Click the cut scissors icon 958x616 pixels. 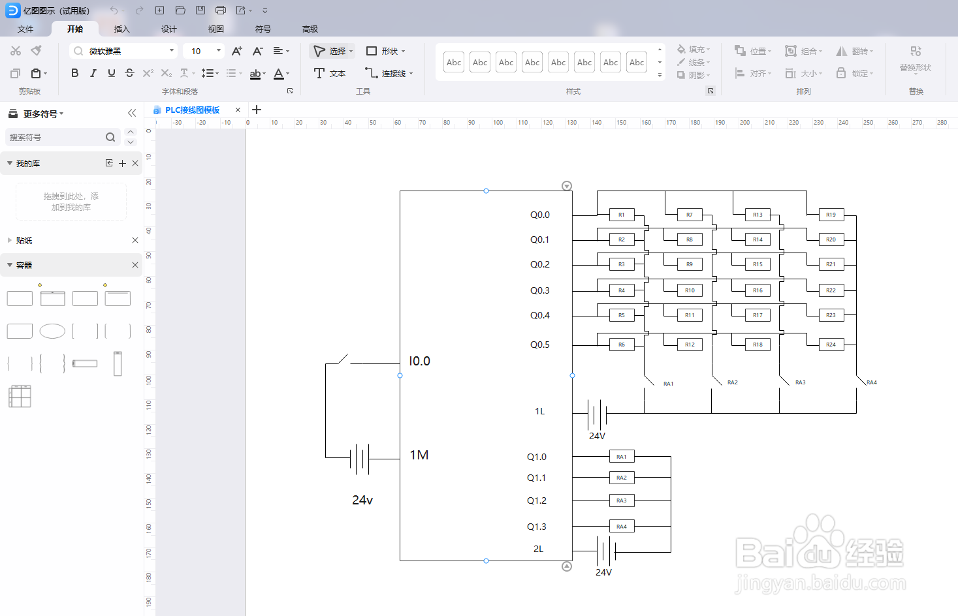[16, 51]
